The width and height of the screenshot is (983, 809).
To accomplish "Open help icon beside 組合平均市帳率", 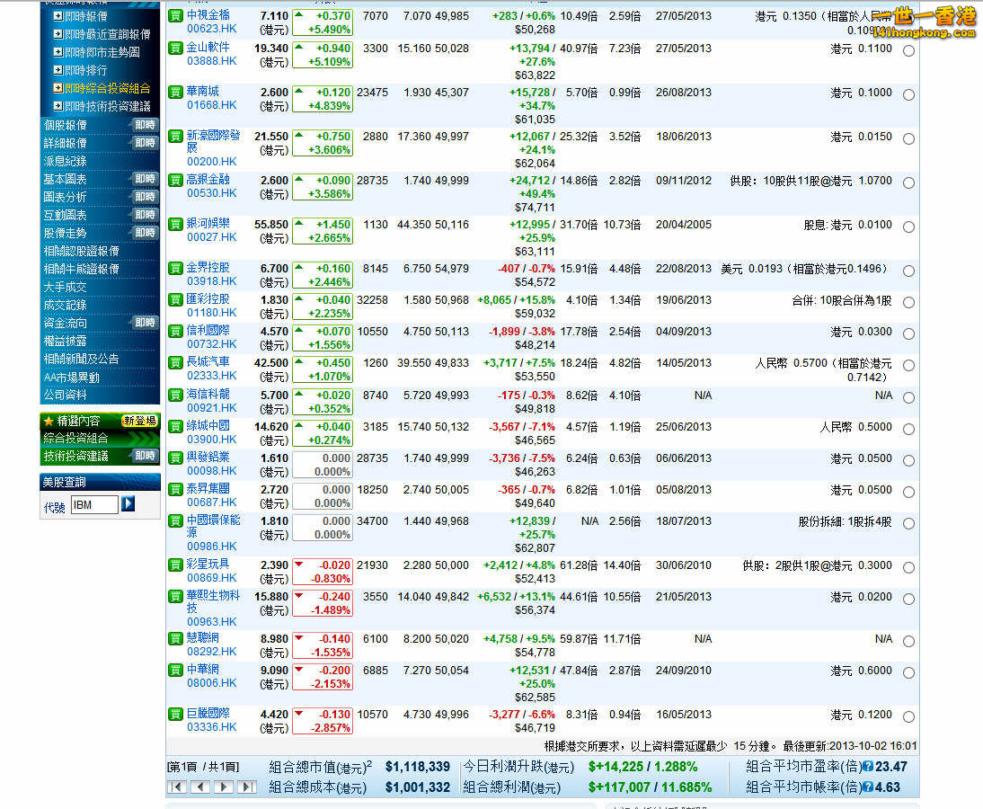I will 868,787.
